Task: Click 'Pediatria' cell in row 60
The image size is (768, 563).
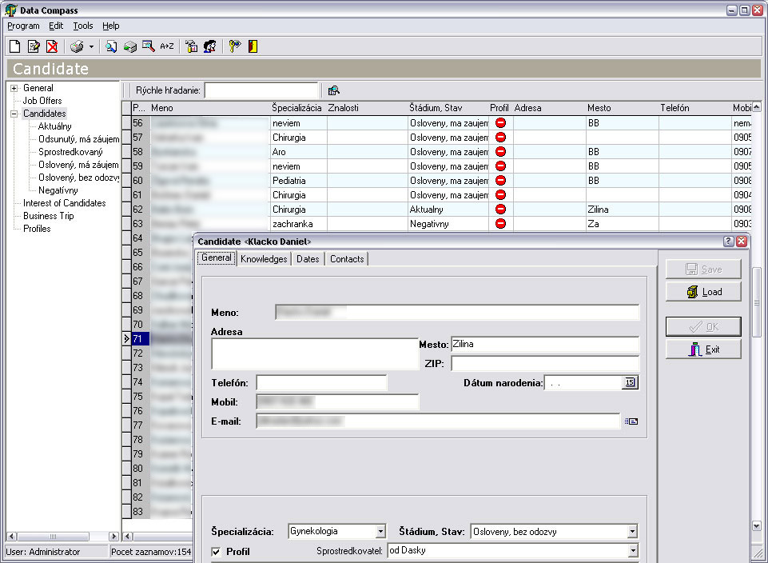Action: [x=298, y=180]
